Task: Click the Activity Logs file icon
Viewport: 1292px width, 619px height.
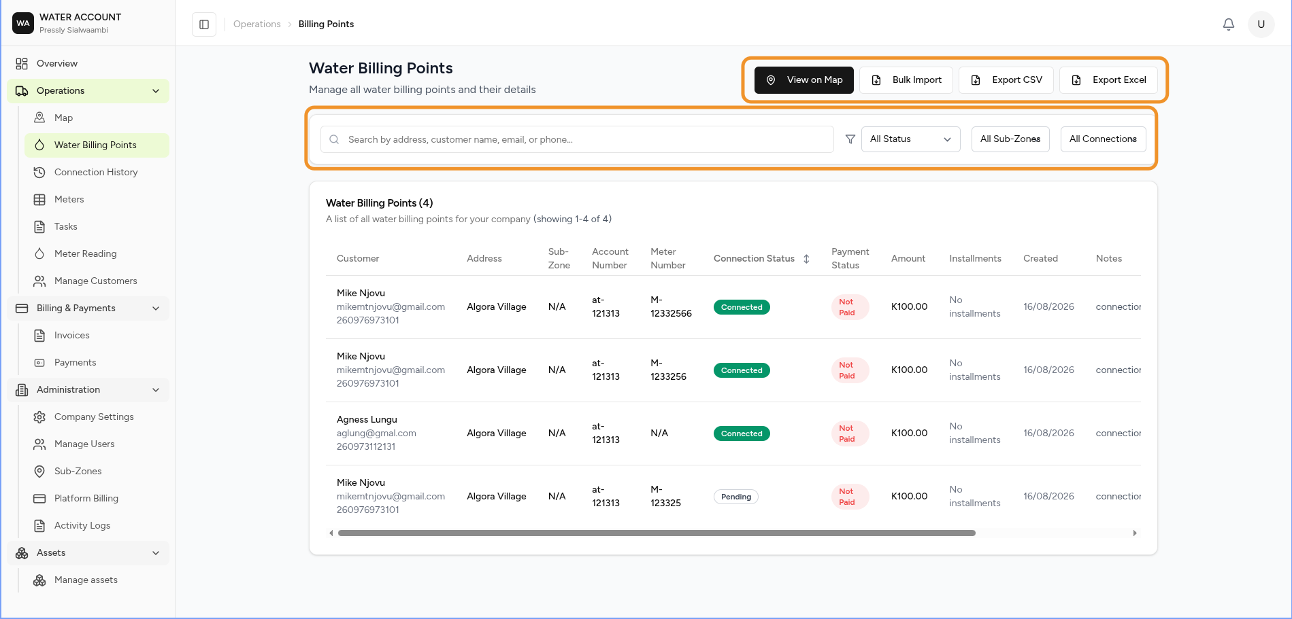Action: (x=39, y=525)
